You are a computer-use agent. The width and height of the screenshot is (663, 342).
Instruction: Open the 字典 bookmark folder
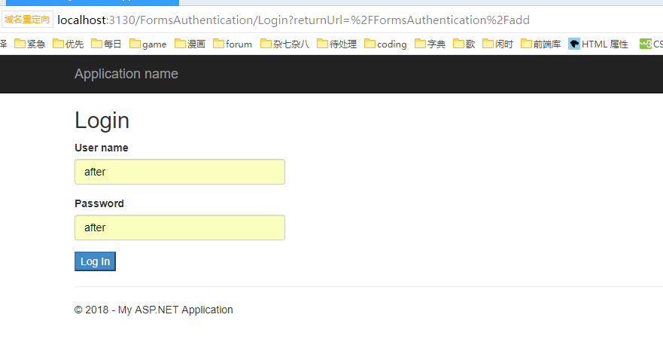tap(430, 44)
